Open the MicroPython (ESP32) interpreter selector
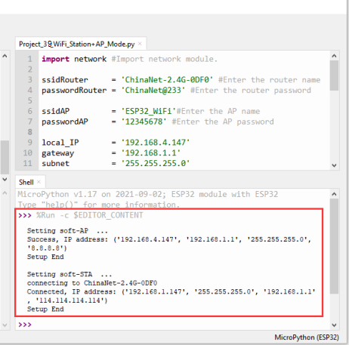 point(307,337)
